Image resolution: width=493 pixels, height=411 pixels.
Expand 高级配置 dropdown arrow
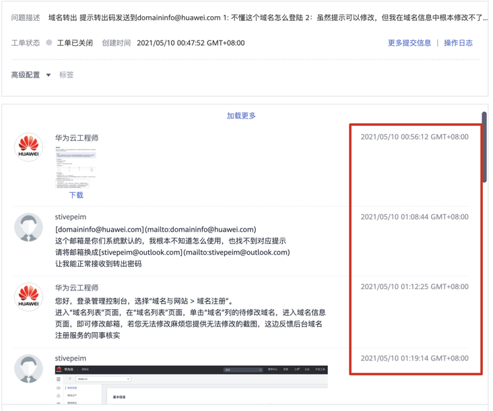pyautogui.click(x=48, y=75)
